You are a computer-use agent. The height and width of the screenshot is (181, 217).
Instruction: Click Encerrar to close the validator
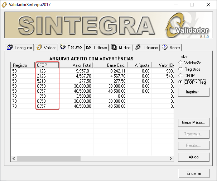pyautogui.click(x=194, y=173)
